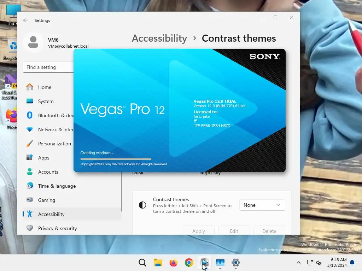Select the Firefox desktop shortcut
The width and height of the screenshot is (362, 271).
tap(12, 119)
